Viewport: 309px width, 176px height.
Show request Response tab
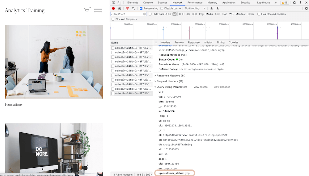tap(193, 42)
